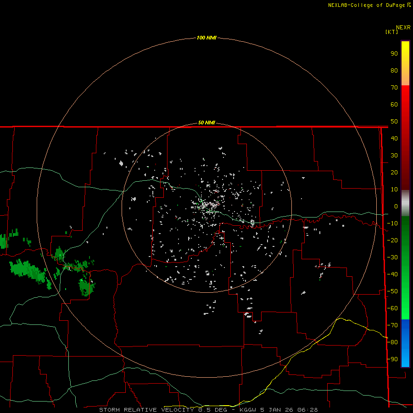
Task: Click the -10 value on velocity scale
Action: point(392,223)
